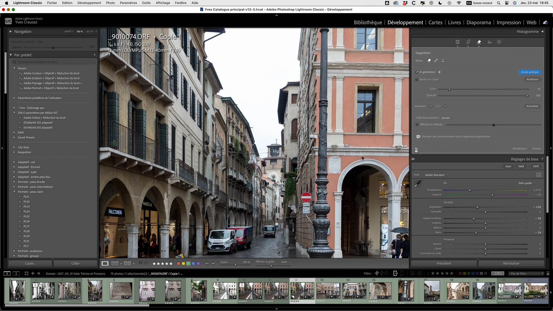553x311 pixels.
Task: Enable Basée sur l'objet checkbox
Action: coord(417,80)
